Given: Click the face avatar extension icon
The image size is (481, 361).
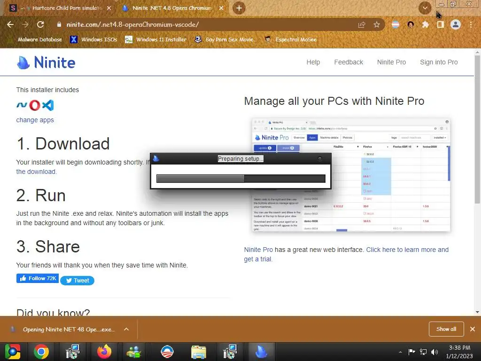Looking at the screenshot, I should click(411, 24).
